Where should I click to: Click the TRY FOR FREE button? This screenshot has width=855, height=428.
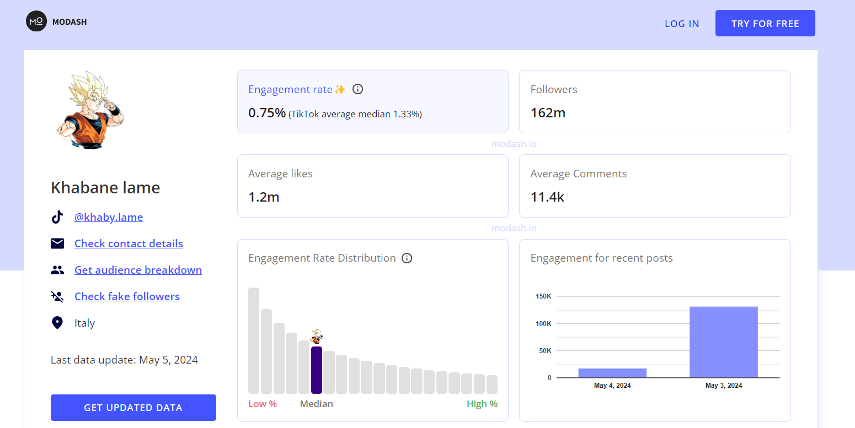pyautogui.click(x=765, y=23)
